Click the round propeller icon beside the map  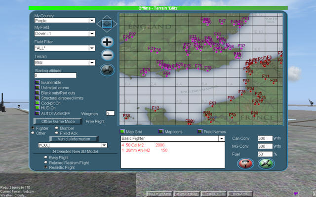point(107,70)
